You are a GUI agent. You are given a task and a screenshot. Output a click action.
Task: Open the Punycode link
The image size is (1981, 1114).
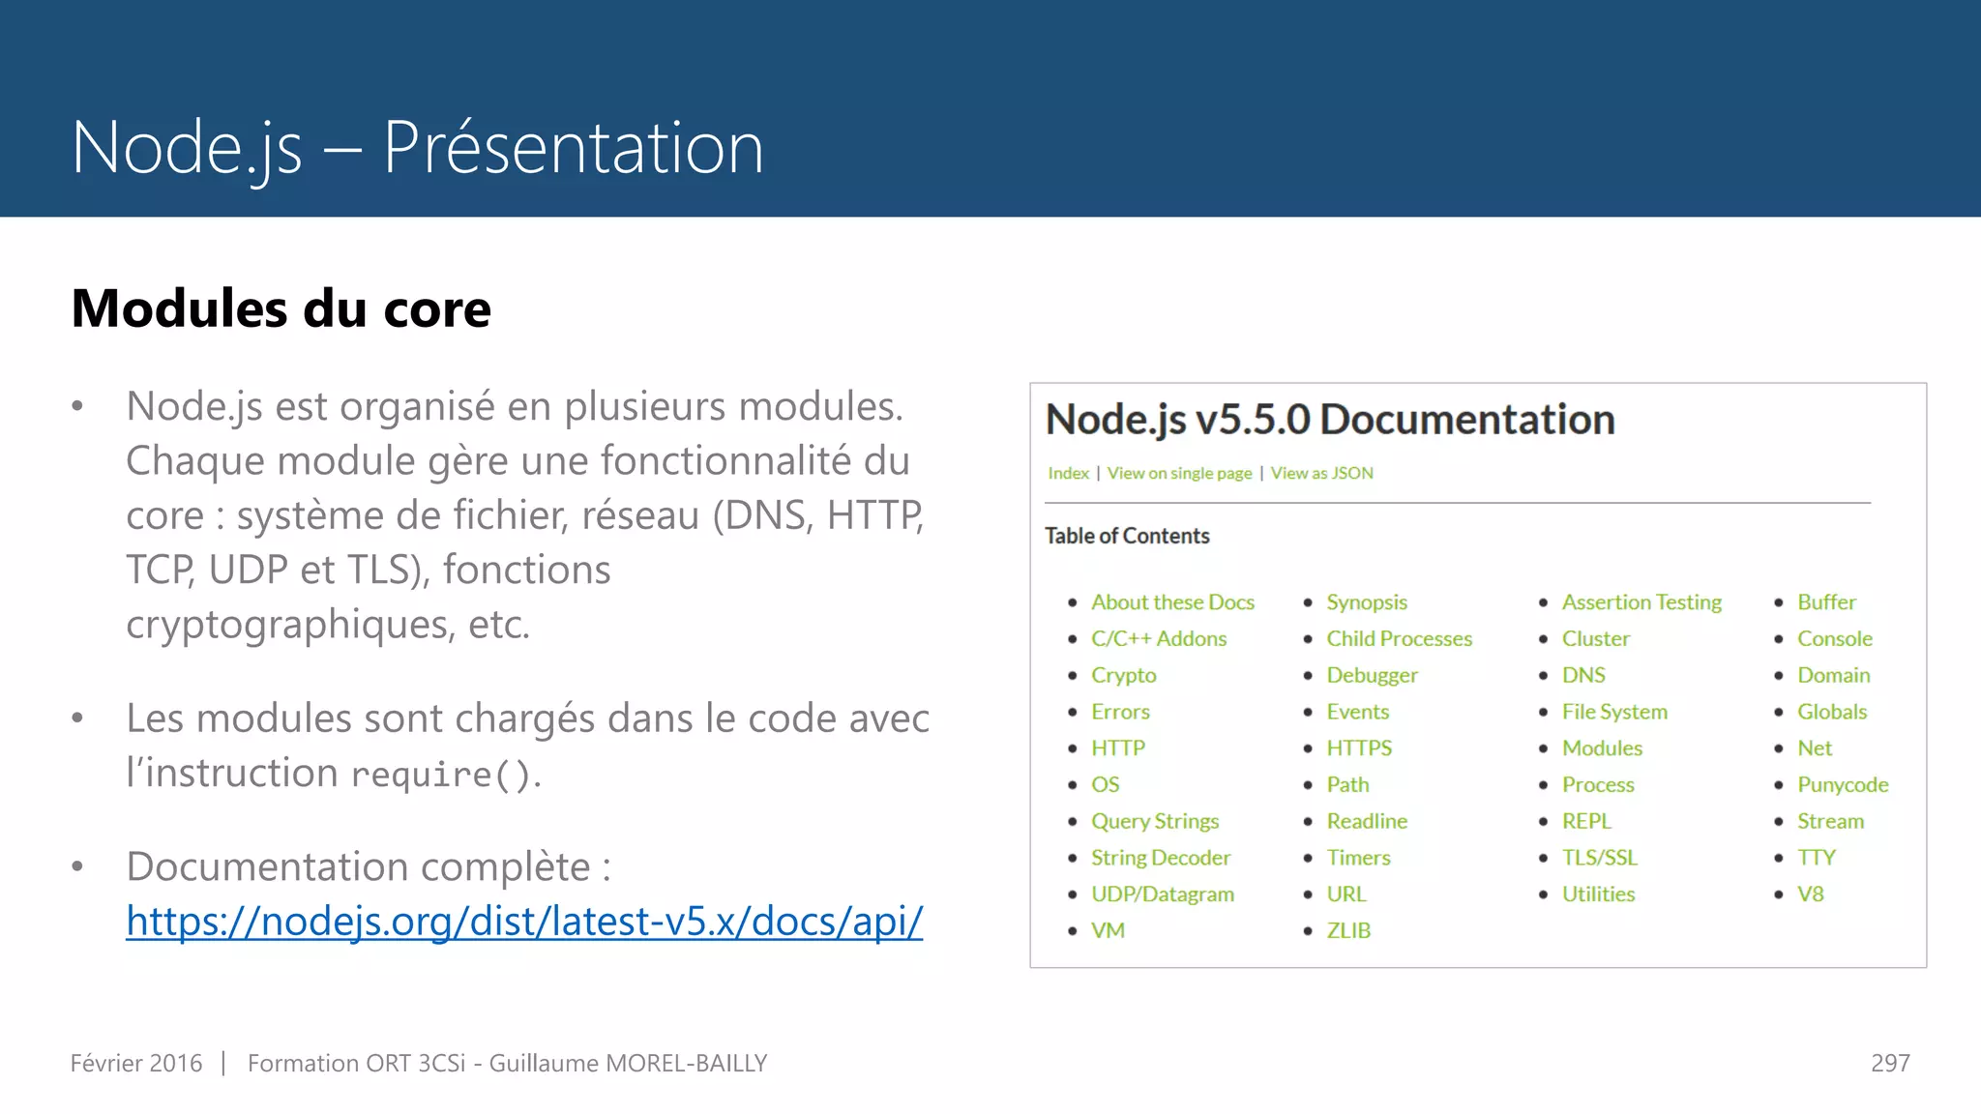point(1843,784)
